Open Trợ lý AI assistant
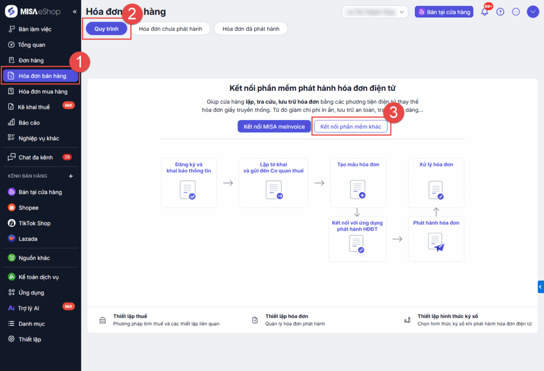The image size is (544, 371). (29, 308)
